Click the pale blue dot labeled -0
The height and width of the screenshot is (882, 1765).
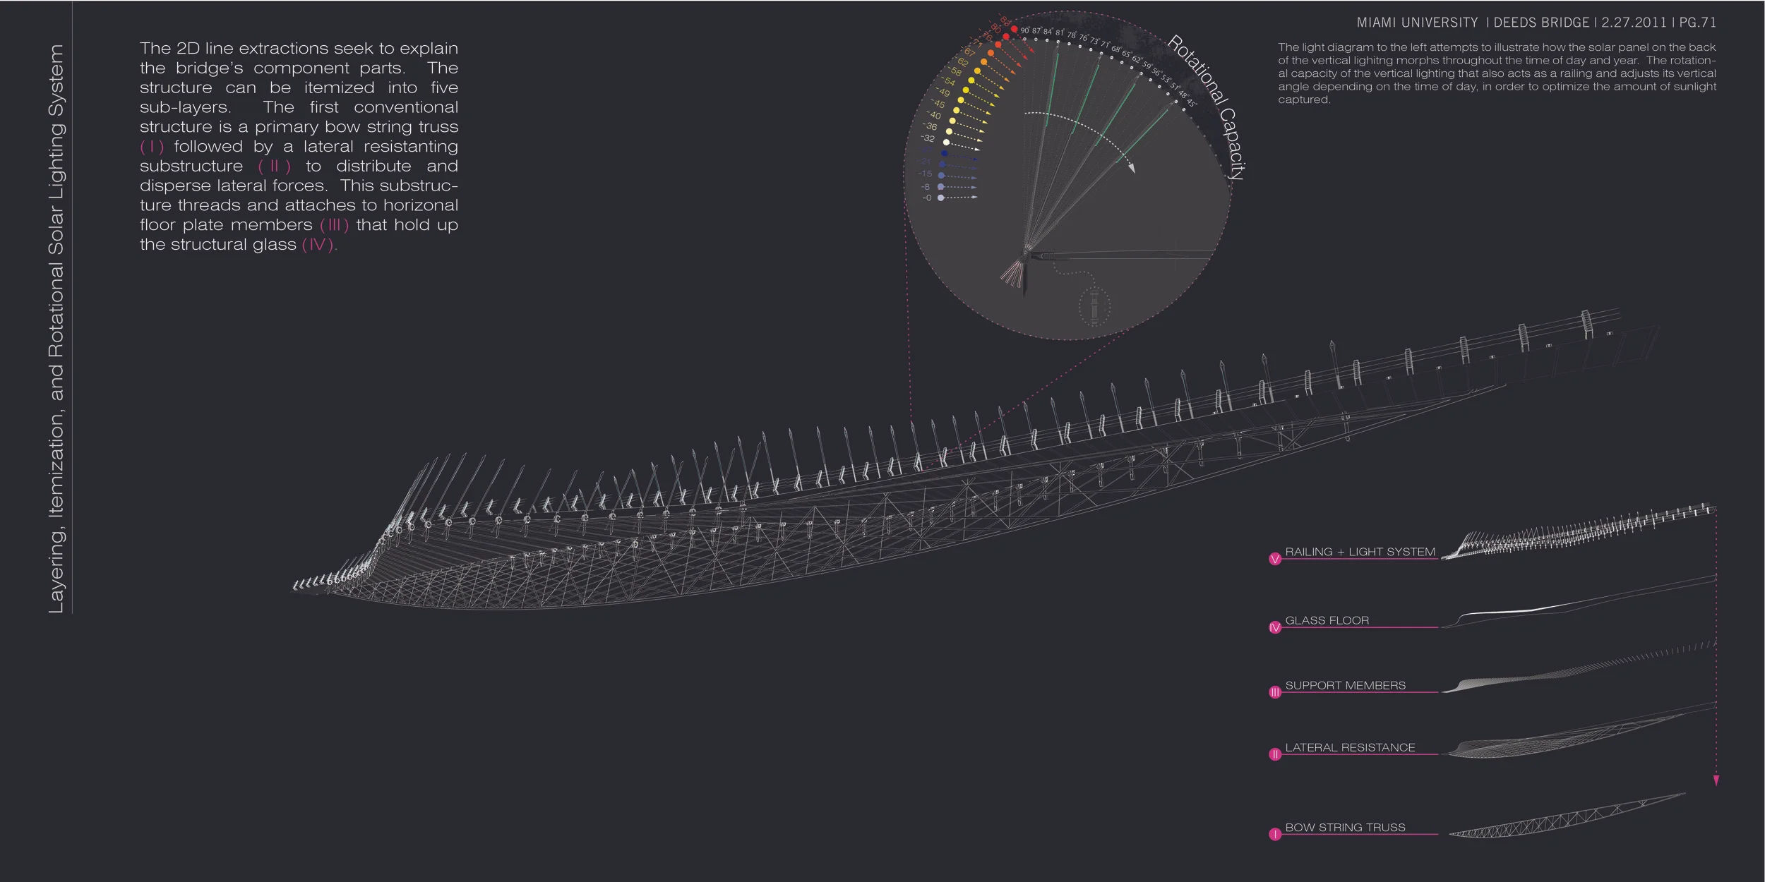coord(940,198)
